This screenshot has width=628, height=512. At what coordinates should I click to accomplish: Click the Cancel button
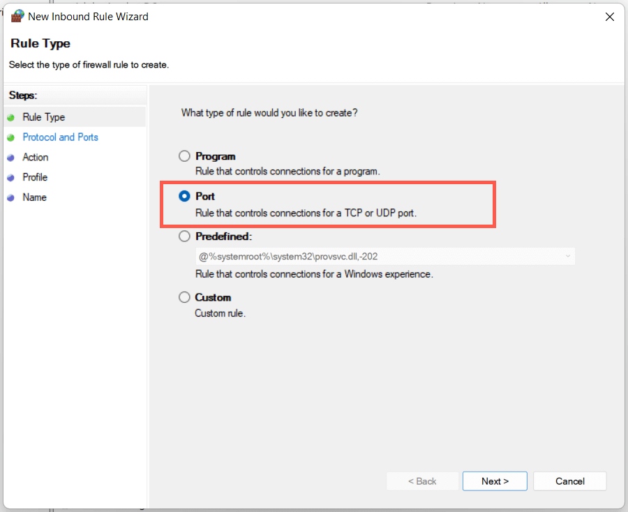coord(569,481)
